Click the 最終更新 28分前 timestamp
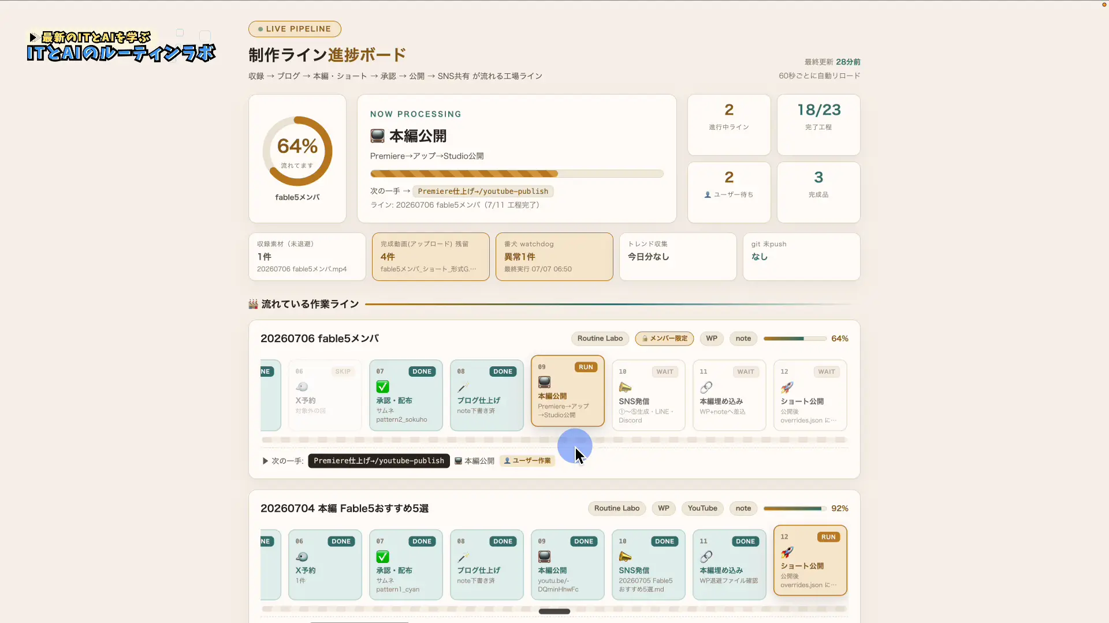The image size is (1109, 623). coord(832,62)
